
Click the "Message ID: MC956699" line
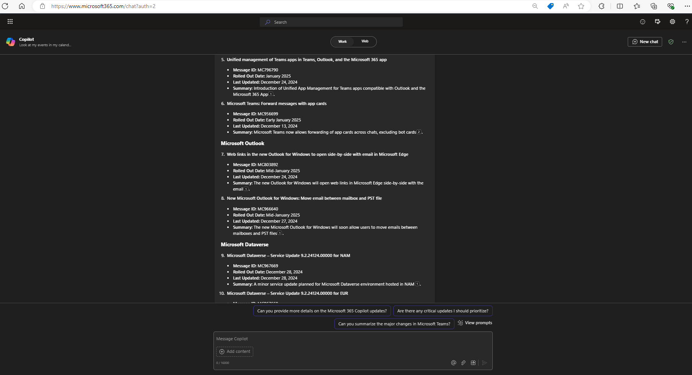click(256, 114)
